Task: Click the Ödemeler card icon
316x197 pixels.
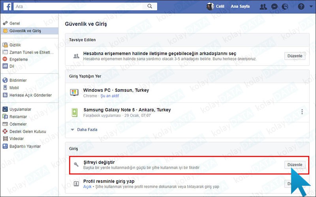Action: click(x=5, y=124)
